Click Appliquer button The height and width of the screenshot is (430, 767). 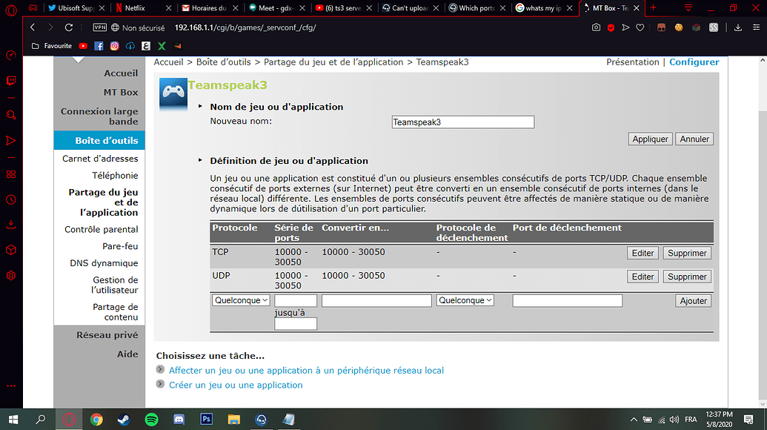coord(650,139)
